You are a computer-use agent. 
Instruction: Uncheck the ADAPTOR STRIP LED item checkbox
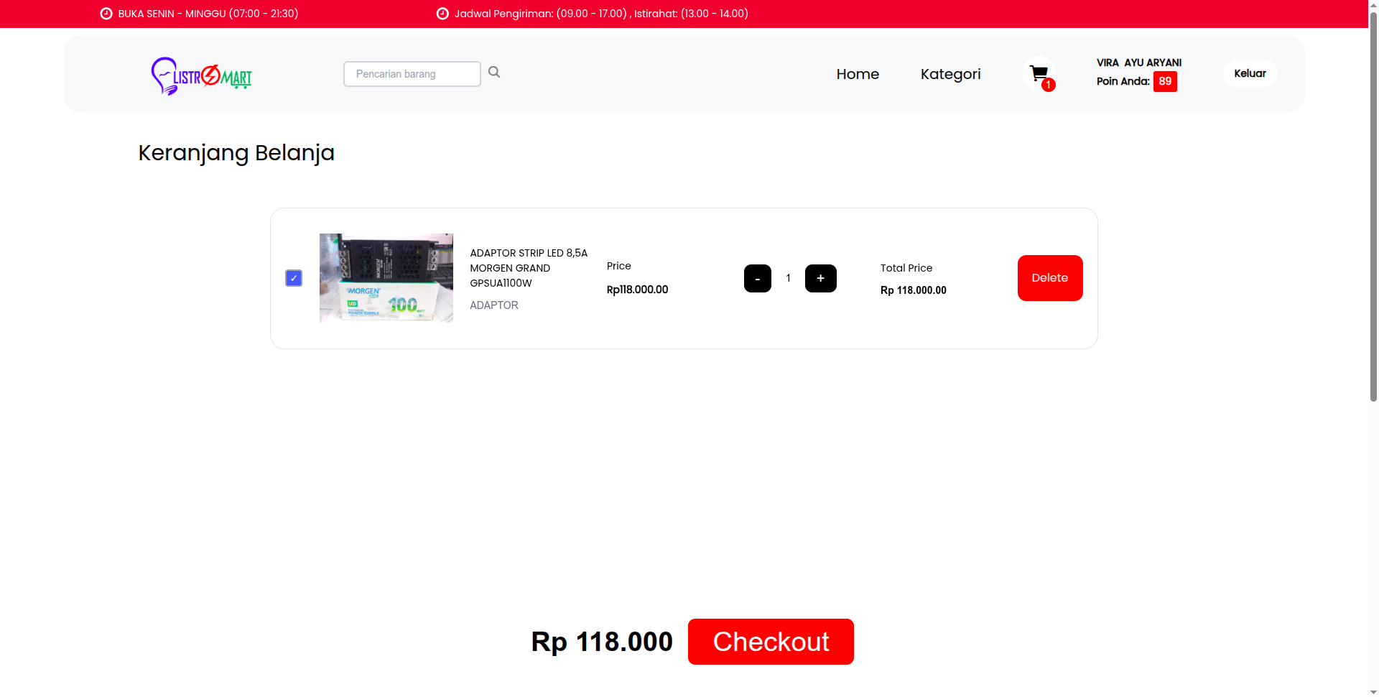(x=294, y=278)
